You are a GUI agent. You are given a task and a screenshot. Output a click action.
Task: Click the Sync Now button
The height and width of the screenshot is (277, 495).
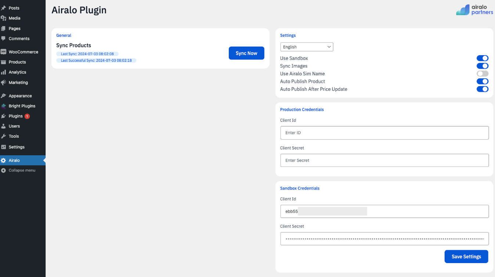coord(246,53)
